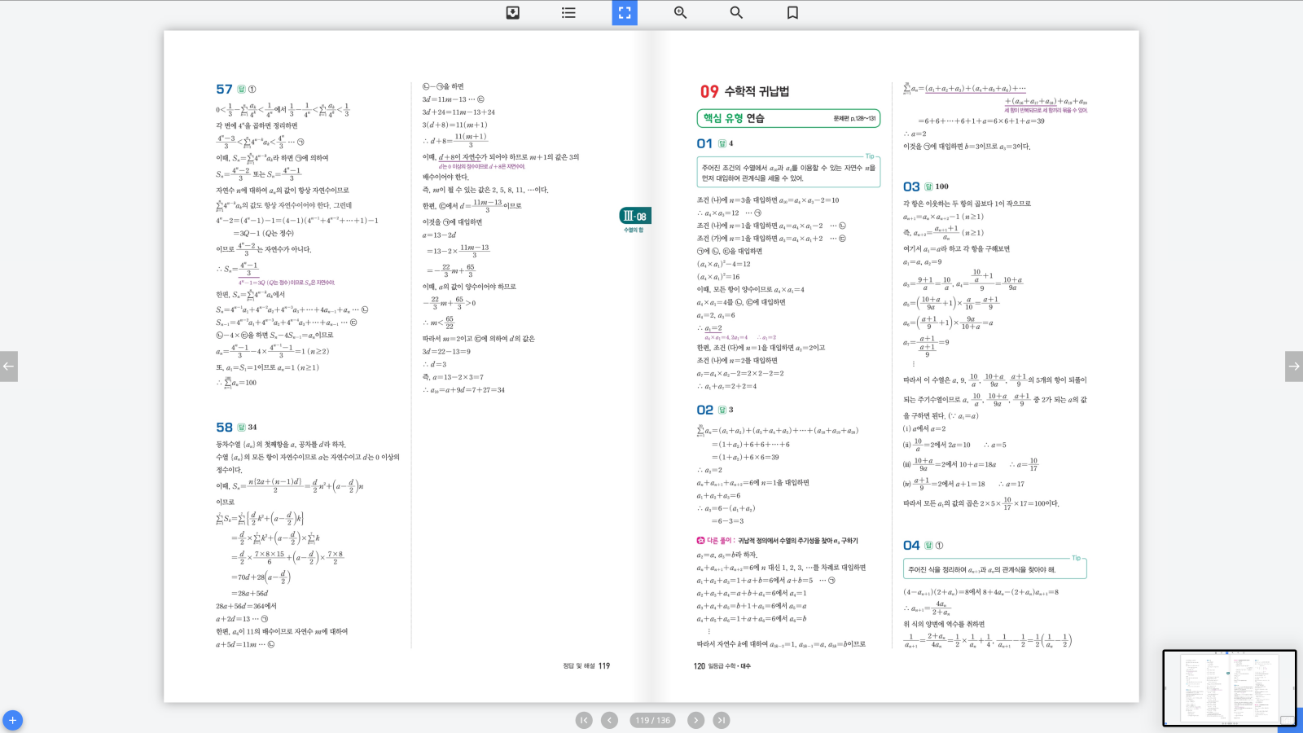
Task: Click the highlighted region inside the minimap preview
Action: click(x=1287, y=720)
